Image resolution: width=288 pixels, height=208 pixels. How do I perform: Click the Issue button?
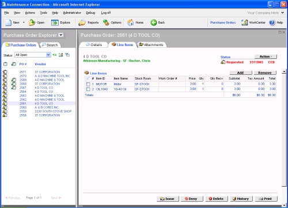[x=168, y=199]
